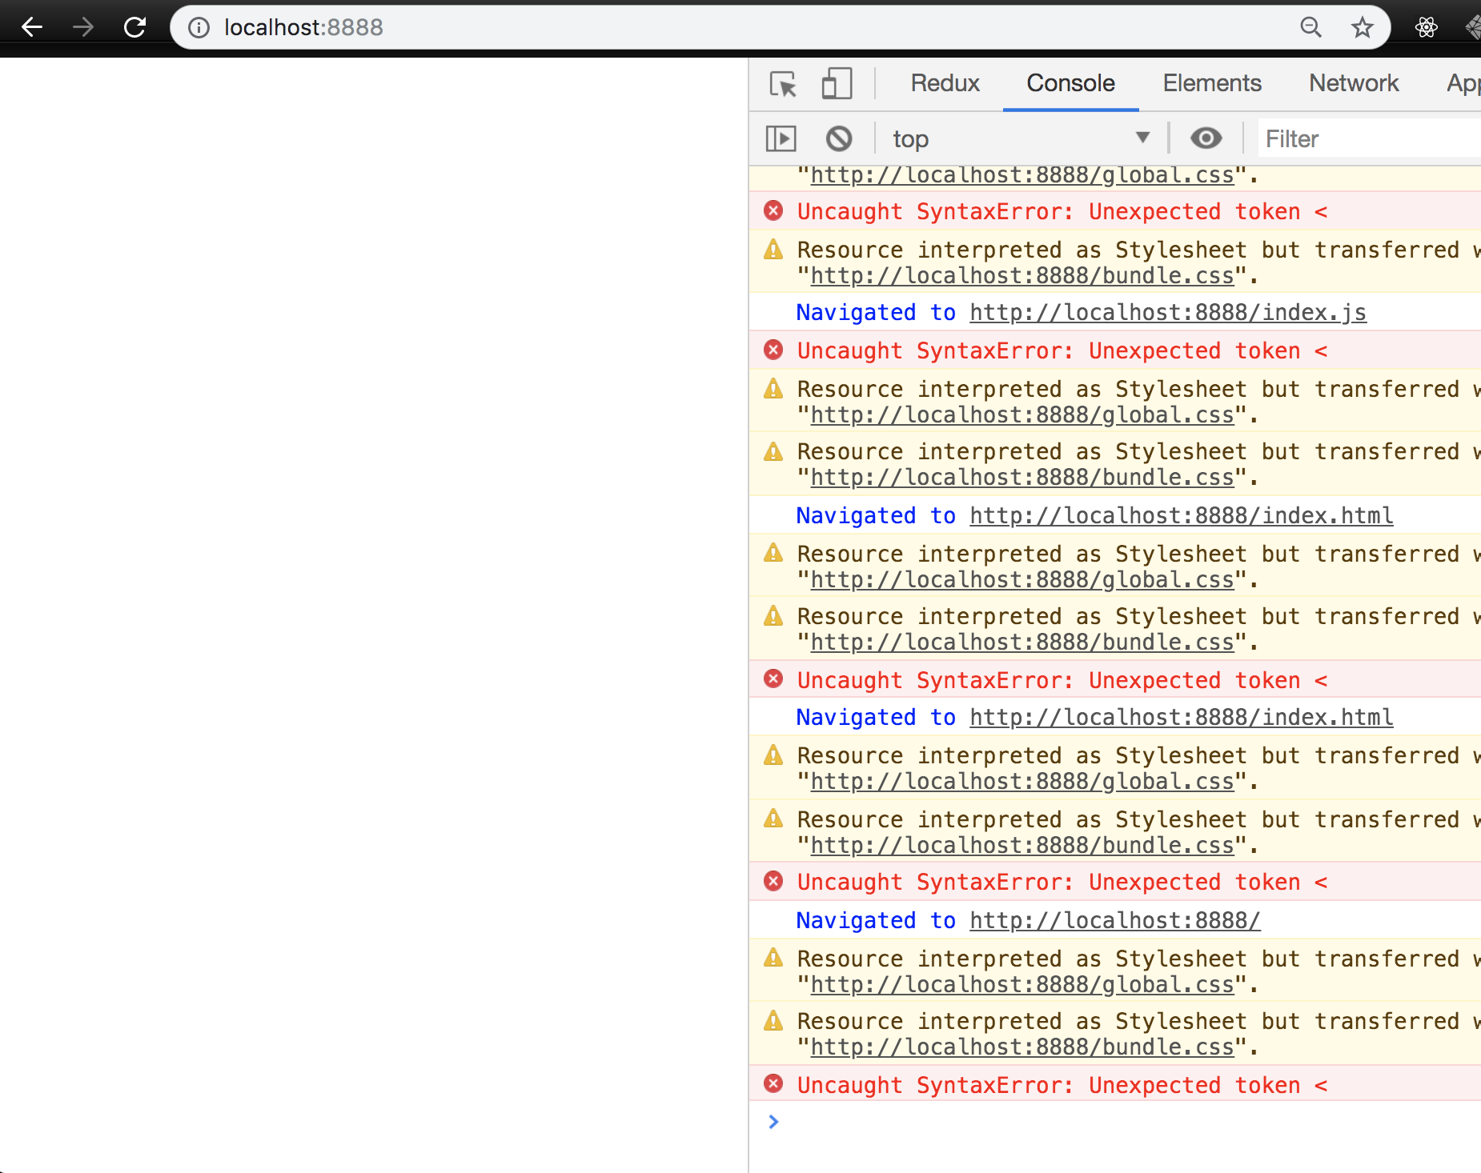
Task: Open the index.js navigated link
Action: pyautogui.click(x=1168, y=312)
